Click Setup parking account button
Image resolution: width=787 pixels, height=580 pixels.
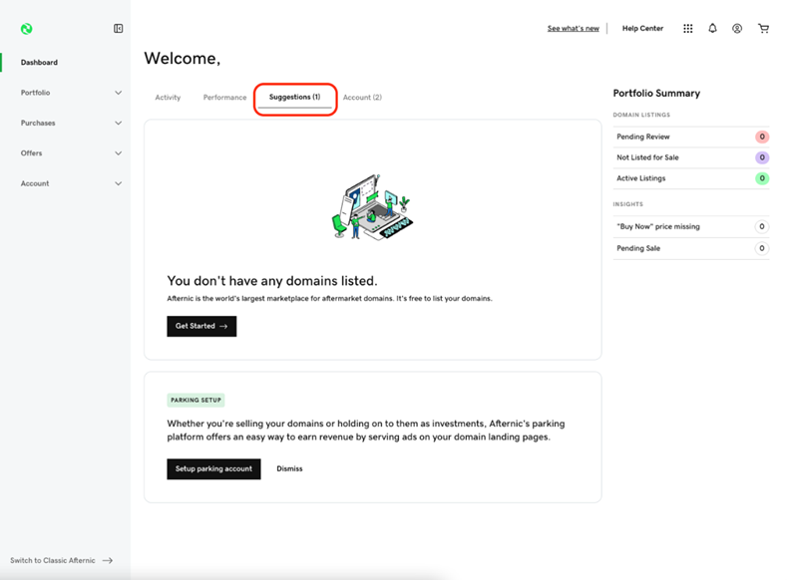coord(213,469)
